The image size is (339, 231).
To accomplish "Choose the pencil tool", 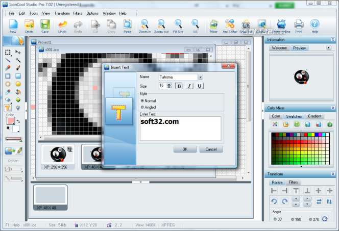I will click(8, 68).
